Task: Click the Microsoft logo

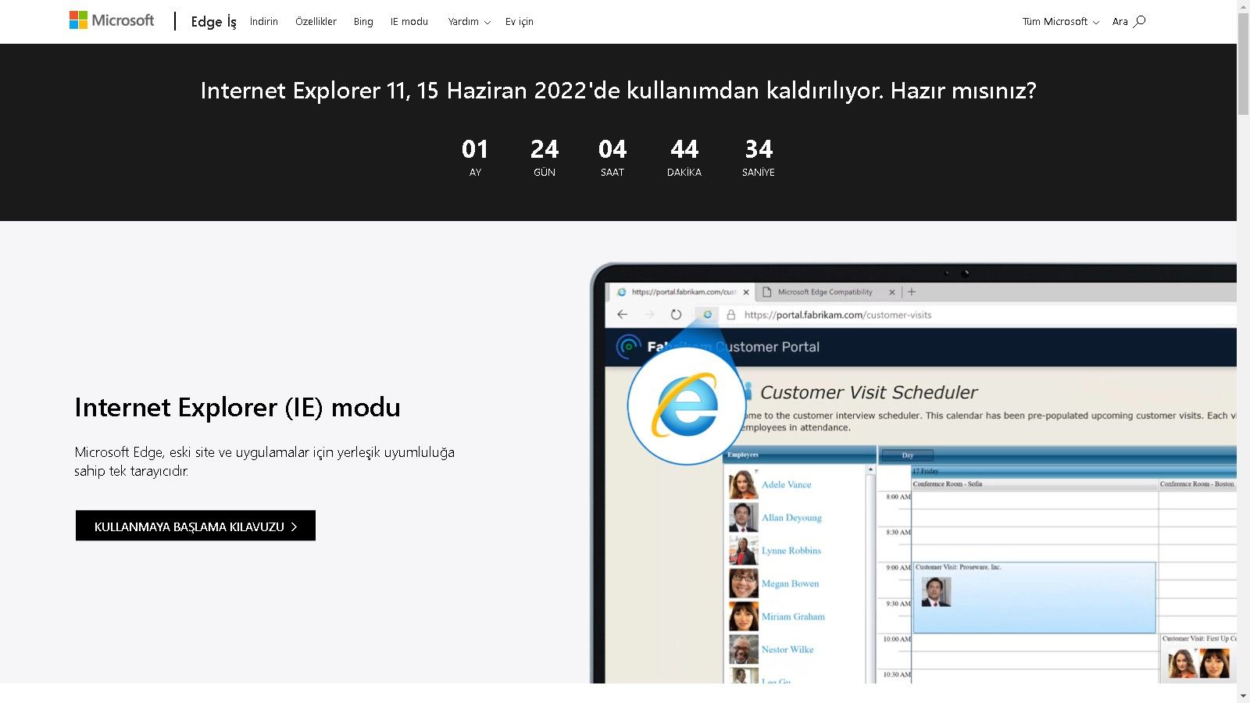Action: pos(112,20)
